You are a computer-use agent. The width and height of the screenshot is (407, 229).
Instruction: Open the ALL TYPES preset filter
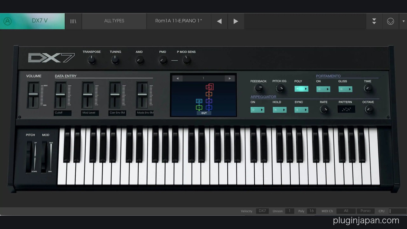tap(114, 21)
